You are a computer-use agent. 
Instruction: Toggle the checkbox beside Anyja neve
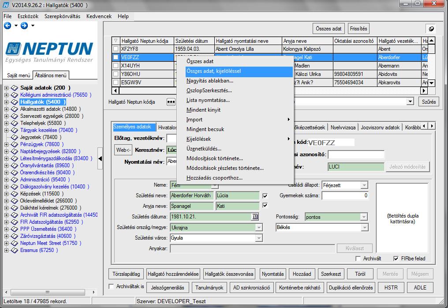265,205
